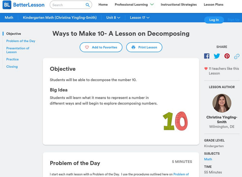Image resolution: width=242 pixels, height=177 pixels.
Task: Click the 55 Minutes time value
Action: (213, 172)
